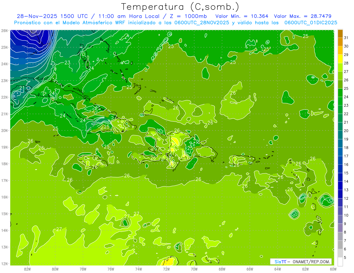Click color scale value 29
354x273 pixels.
(346, 54)
